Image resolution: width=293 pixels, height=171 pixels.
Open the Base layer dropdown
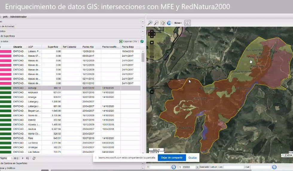tap(178, 23)
